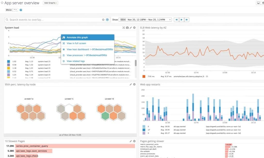Click the event overlay download icon beside the search field
264x158 pixels.
107,20
